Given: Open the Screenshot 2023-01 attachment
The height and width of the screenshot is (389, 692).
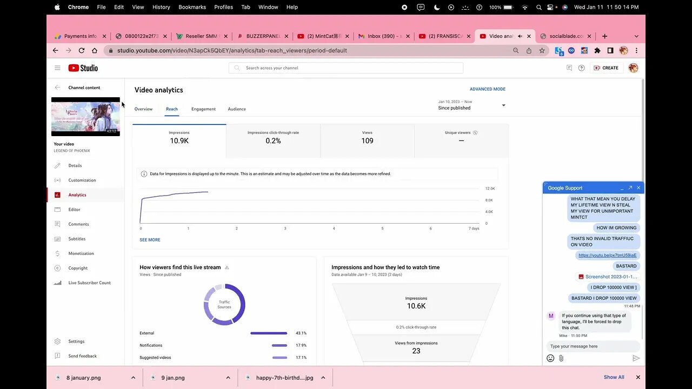Looking at the screenshot, I should pyautogui.click(x=608, y=277).
